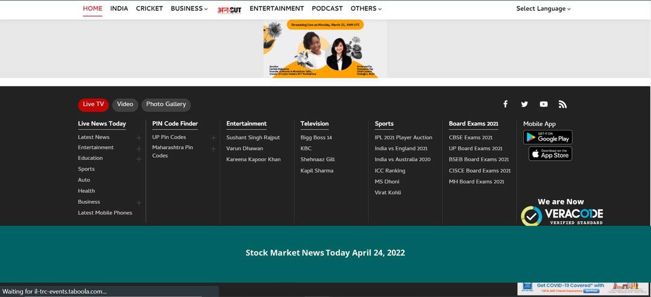Screen dimensions: 651x297
Task: Open the Sushant Singh Rajput link
Action: tap(253, 138)
